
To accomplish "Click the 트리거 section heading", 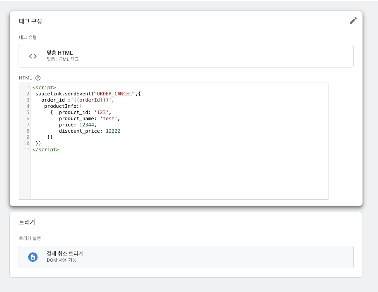I will pos(27,222).
